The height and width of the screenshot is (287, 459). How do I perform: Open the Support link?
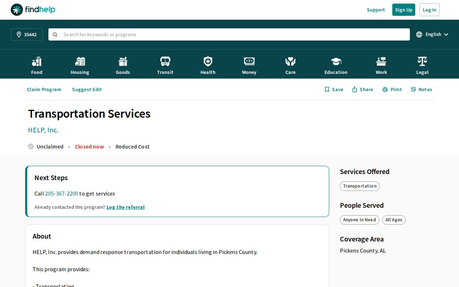pos(376,10)
